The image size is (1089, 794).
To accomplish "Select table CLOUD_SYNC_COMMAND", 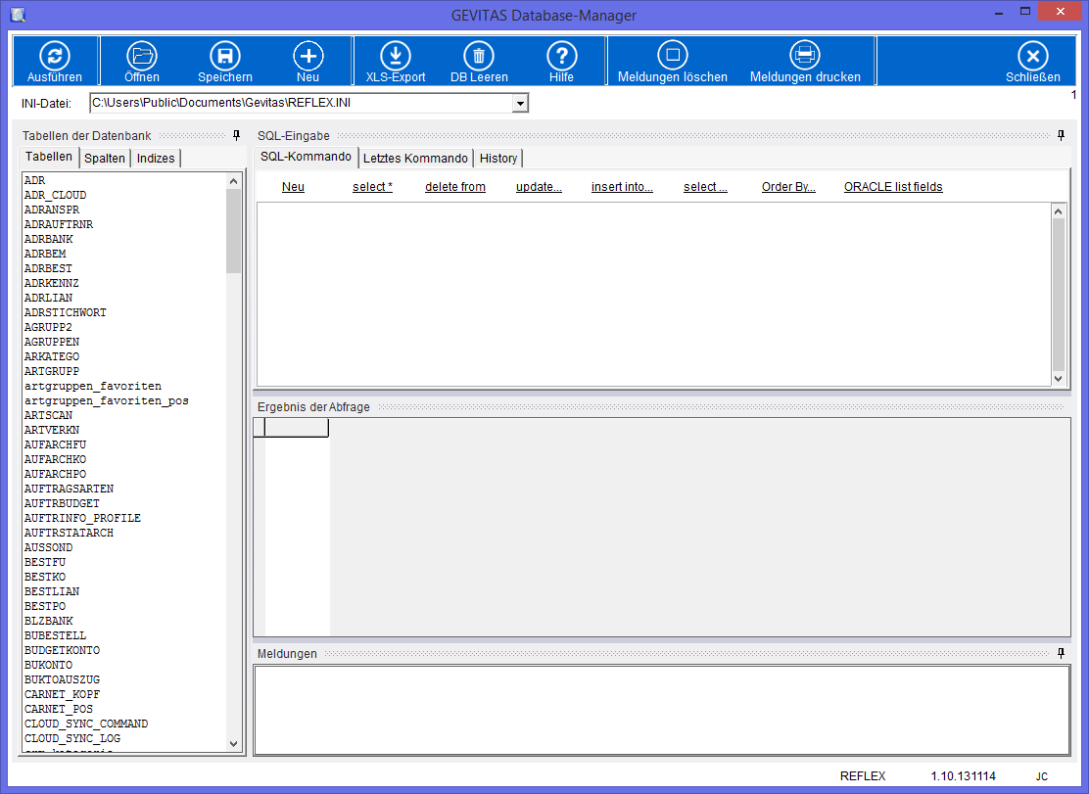I will (x=86, y=724).
